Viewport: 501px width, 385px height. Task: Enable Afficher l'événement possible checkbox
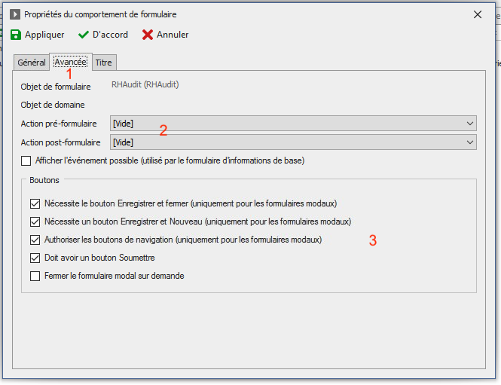pos(26,160)
